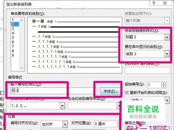Select level 4 in the level list
Image resolution: width=174 pixels, height=130 pixels.
(13, 33)
